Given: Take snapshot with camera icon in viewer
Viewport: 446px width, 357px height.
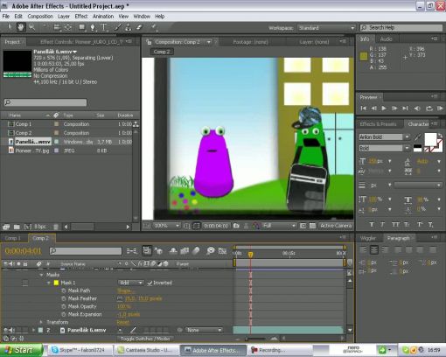Looking at the screenshot, I should point(236,226).
